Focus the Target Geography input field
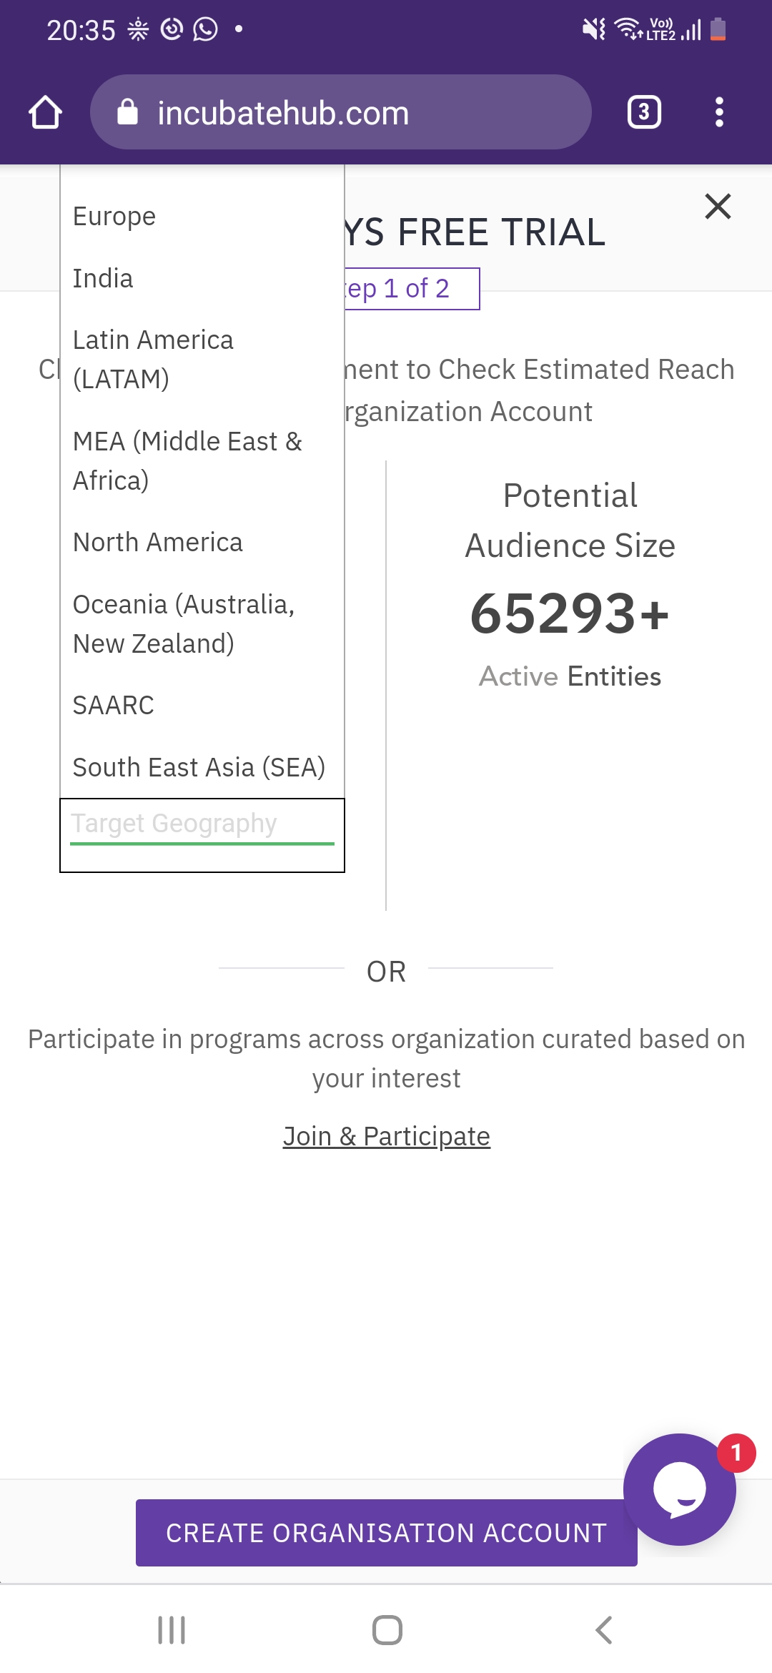This screenshot has height=1673, width=772. point(202,824)
